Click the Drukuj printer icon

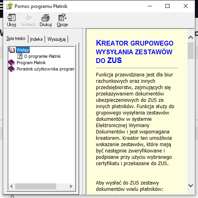point(46,17)
